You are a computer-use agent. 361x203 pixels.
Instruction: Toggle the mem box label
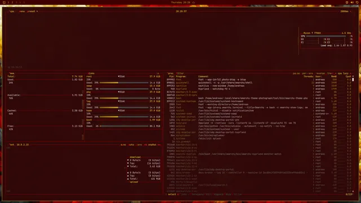click(x=11, y=73)
